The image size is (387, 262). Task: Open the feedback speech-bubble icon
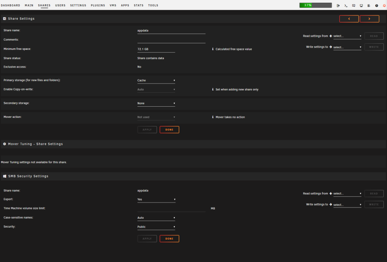pos(353,5)
